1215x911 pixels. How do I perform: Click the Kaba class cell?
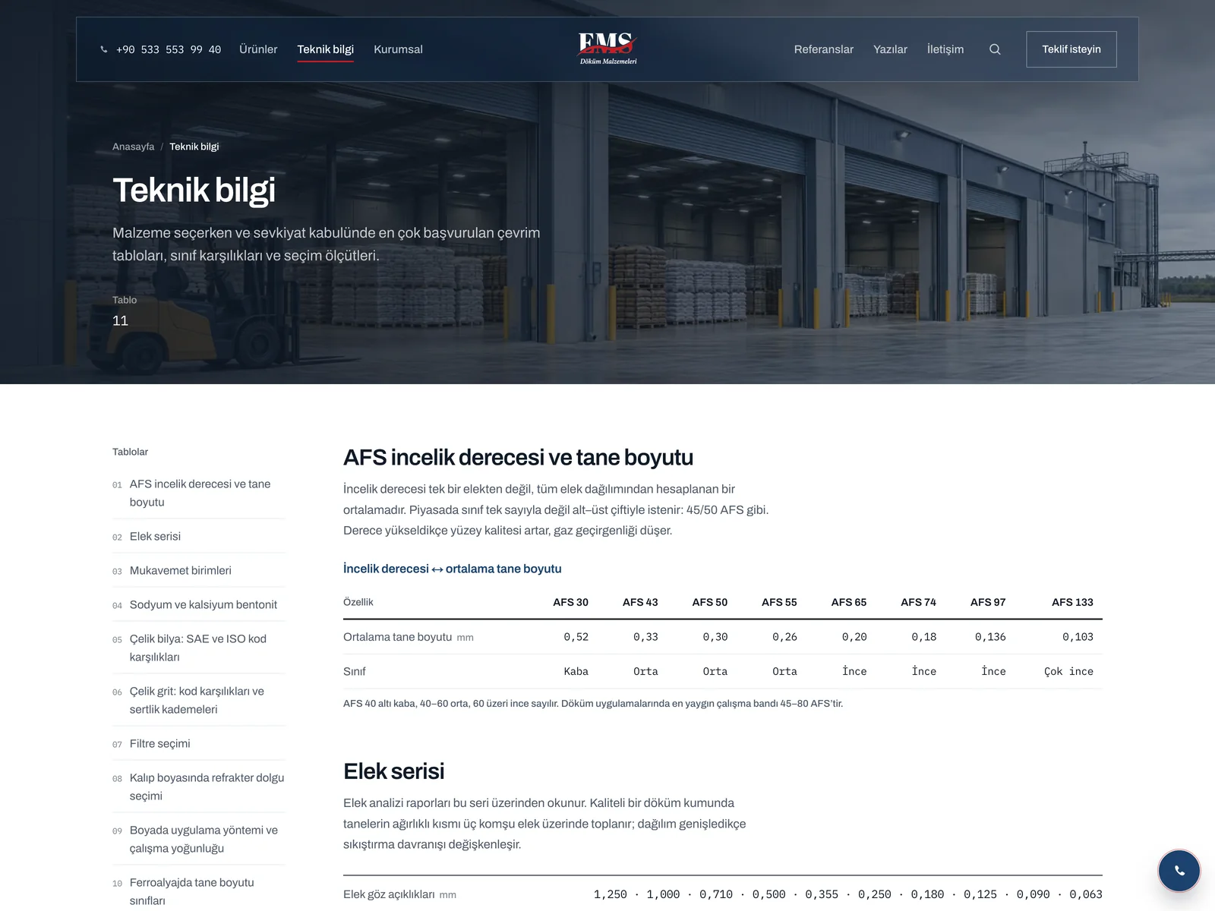click(576, 671)
